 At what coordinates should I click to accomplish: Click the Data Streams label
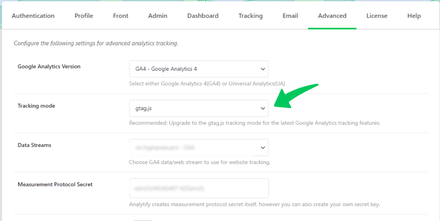pyautogui.click(x=34, y=145)
